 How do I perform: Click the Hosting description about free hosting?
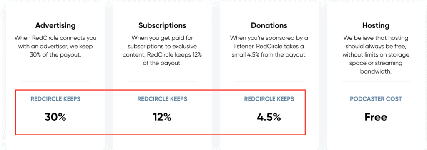tap(376, 55)
